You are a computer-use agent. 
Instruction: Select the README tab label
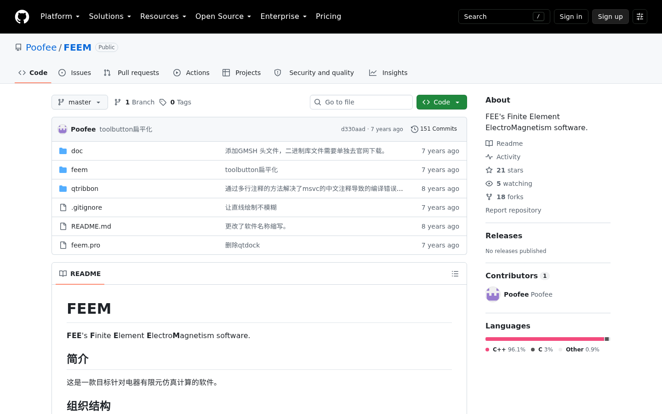tap(80, 274)
